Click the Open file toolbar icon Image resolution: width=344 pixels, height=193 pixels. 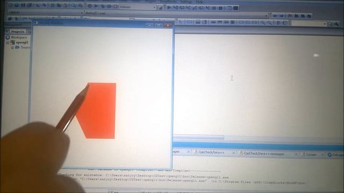click(x=17, y=5)
